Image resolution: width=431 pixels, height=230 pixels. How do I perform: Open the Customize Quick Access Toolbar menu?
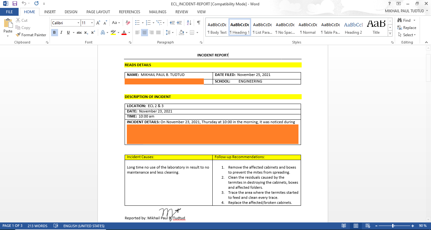[44, 4]
